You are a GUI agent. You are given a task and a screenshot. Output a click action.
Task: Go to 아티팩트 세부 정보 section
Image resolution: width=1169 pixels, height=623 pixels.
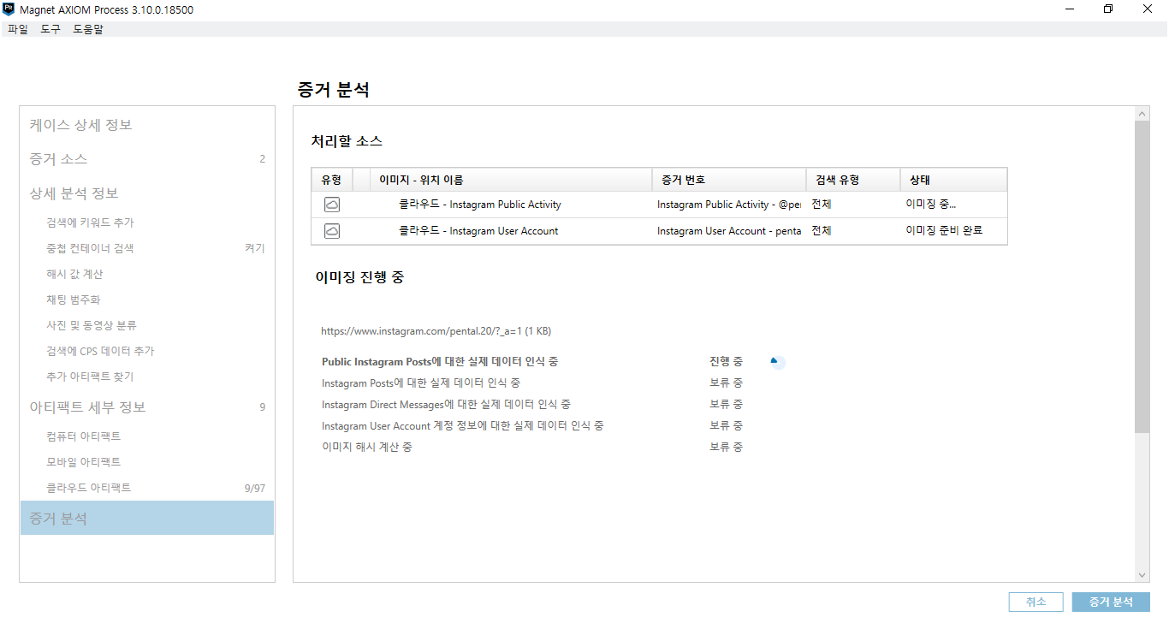click(x=87, y=407)
